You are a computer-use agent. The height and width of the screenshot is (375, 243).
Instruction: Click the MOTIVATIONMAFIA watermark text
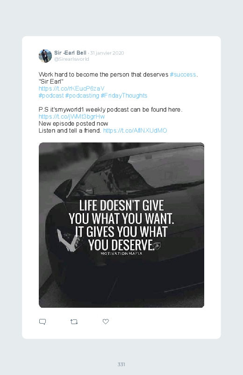121,254
